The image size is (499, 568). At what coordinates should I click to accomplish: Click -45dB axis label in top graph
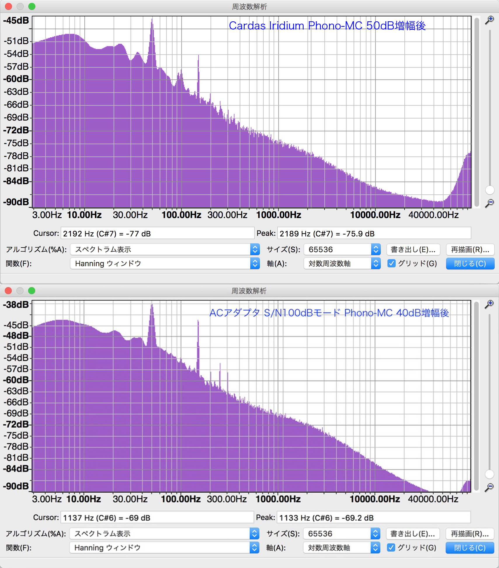pos(16,20)
